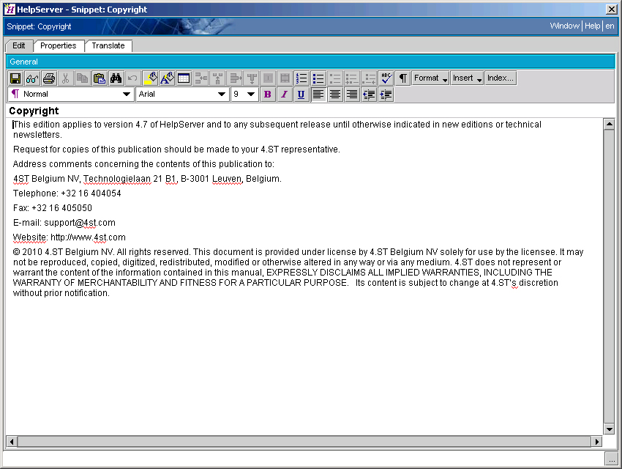
Task: Increase paragraph indent
Action: point(386,95)
